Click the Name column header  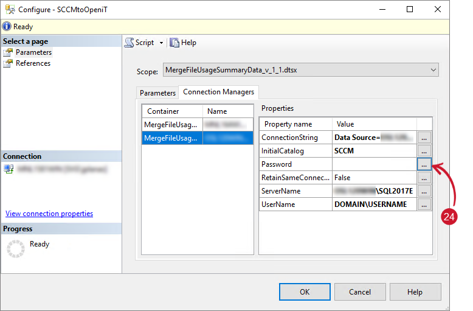tap(228, 111)
